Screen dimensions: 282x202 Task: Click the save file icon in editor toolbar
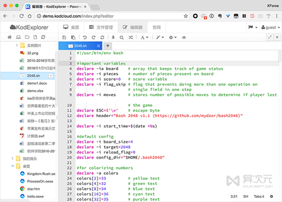click(x=64, y=37)
